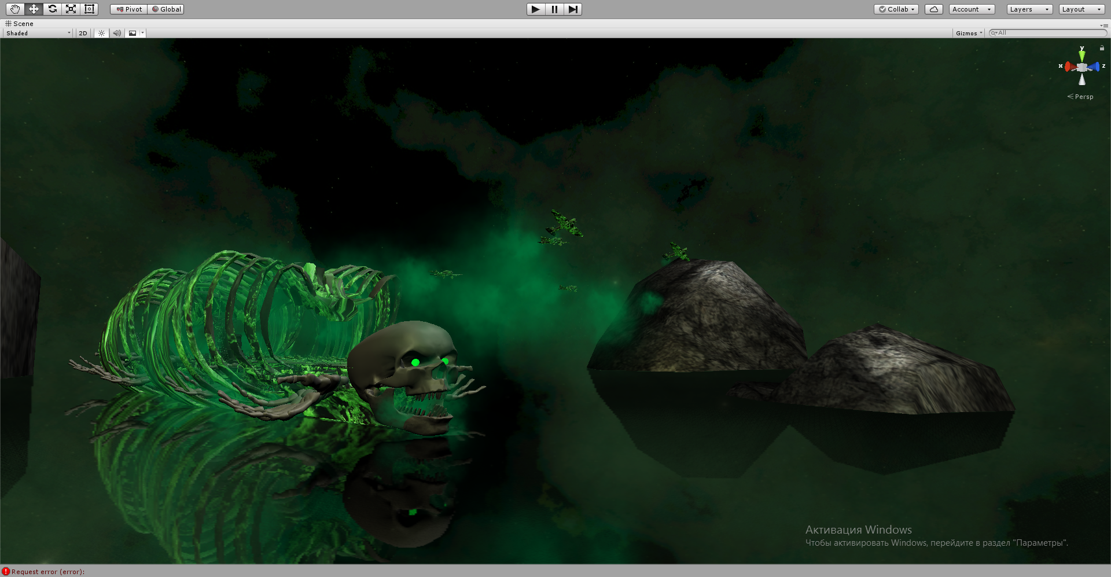Screen dimensions: 1111x577
Task: Open the Scene panel context menu
Action: 1104,25
